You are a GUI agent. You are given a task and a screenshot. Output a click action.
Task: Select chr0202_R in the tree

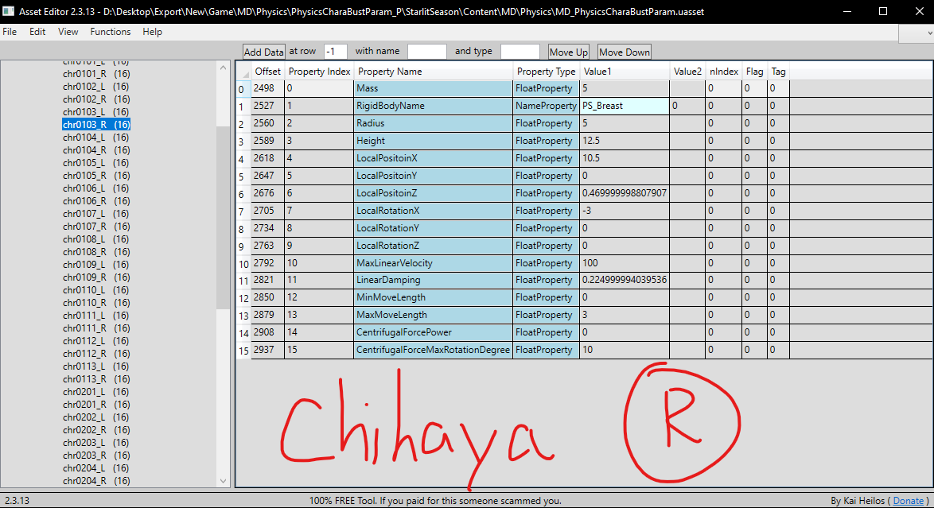click(x=96, y=429)
